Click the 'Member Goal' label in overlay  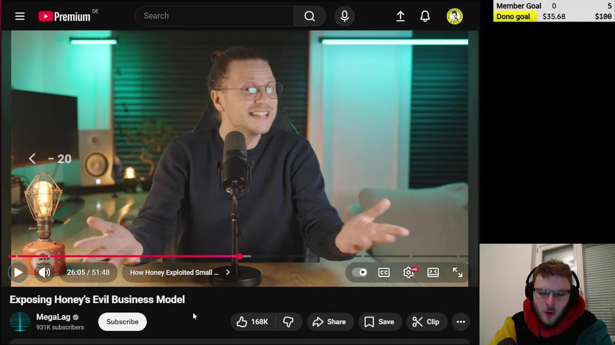coord(519,6)
